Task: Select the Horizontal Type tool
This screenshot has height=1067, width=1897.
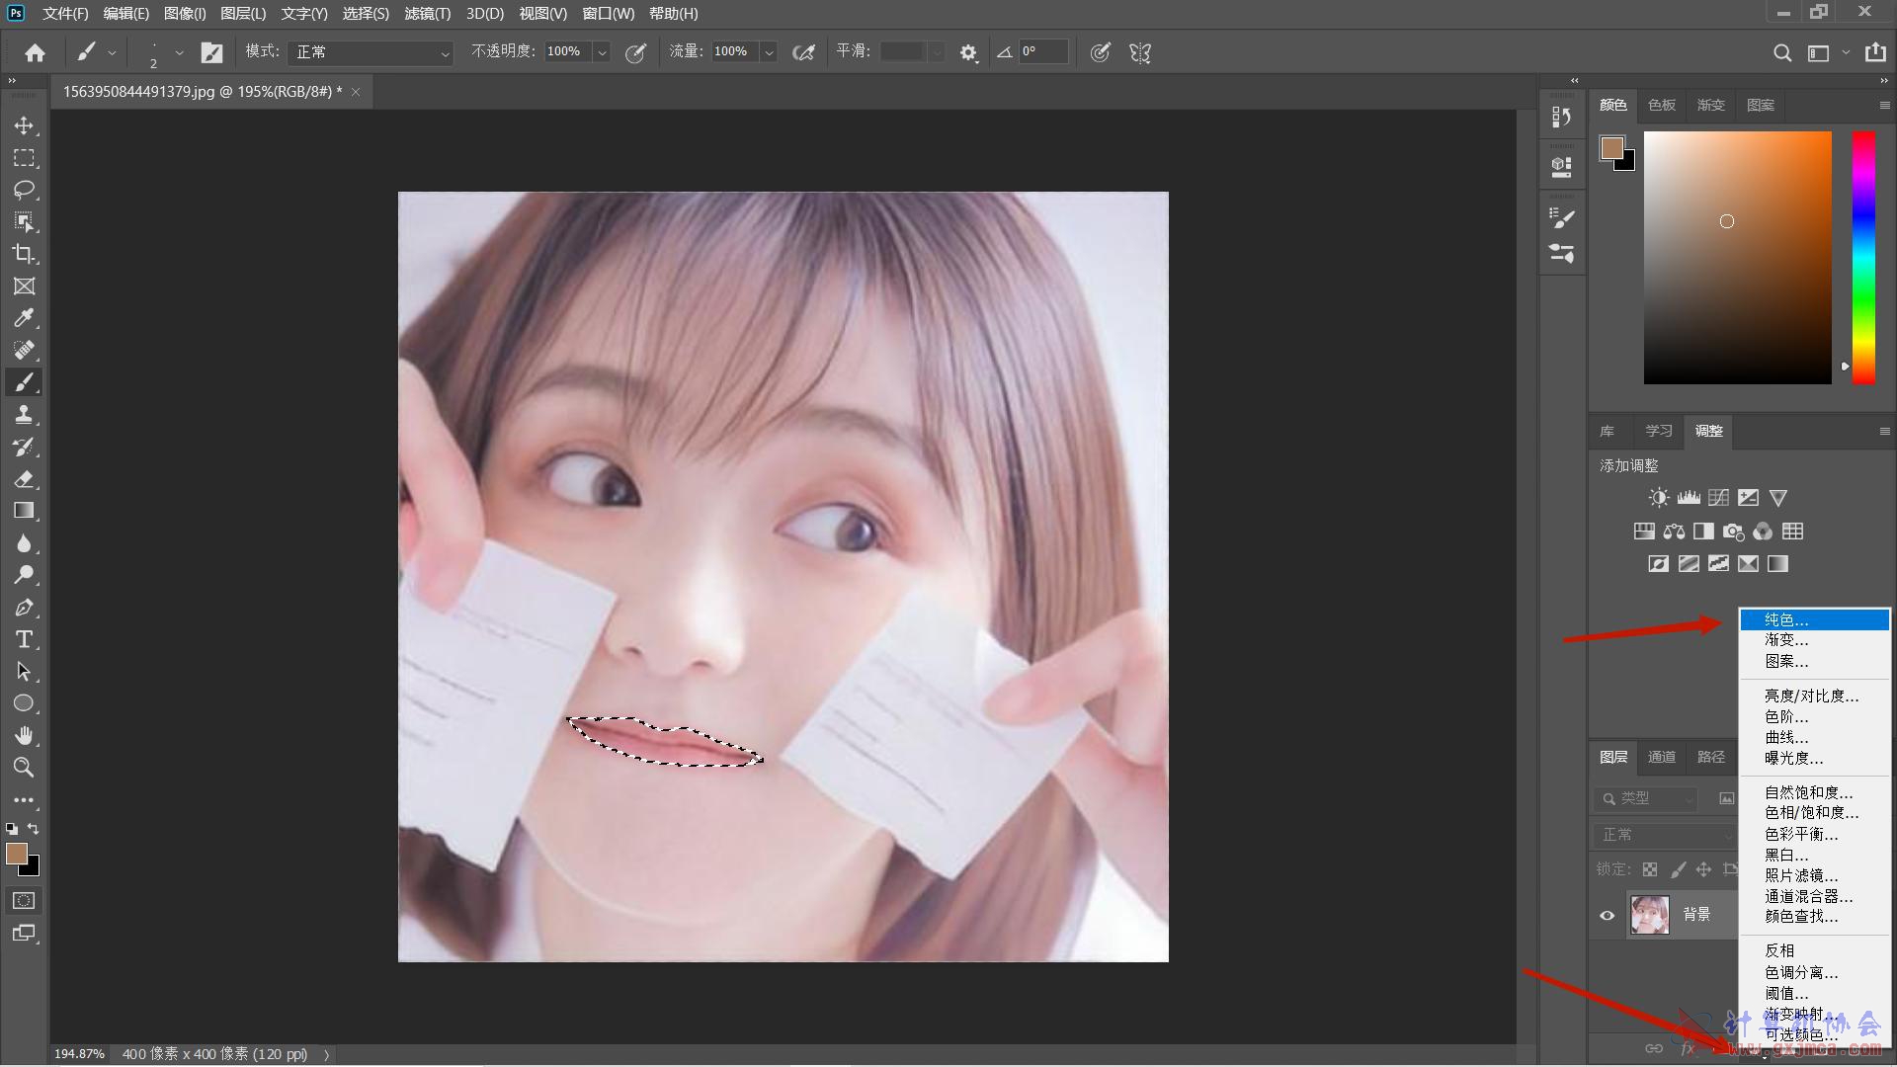Action: click(24, 639)
